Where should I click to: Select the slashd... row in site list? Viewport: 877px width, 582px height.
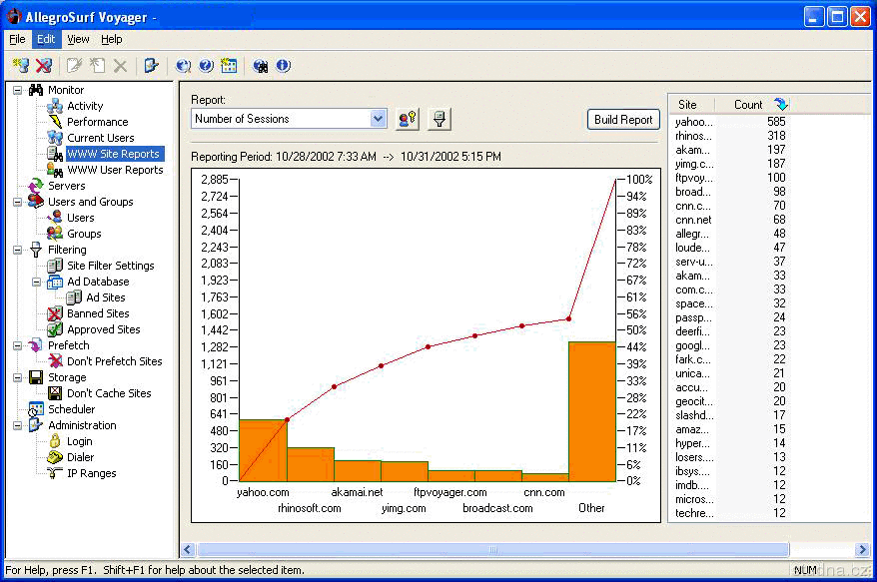(x=730, y=415)
